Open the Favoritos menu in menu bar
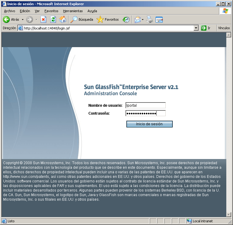This screenshot has width=233, height=225. (51, 11)
